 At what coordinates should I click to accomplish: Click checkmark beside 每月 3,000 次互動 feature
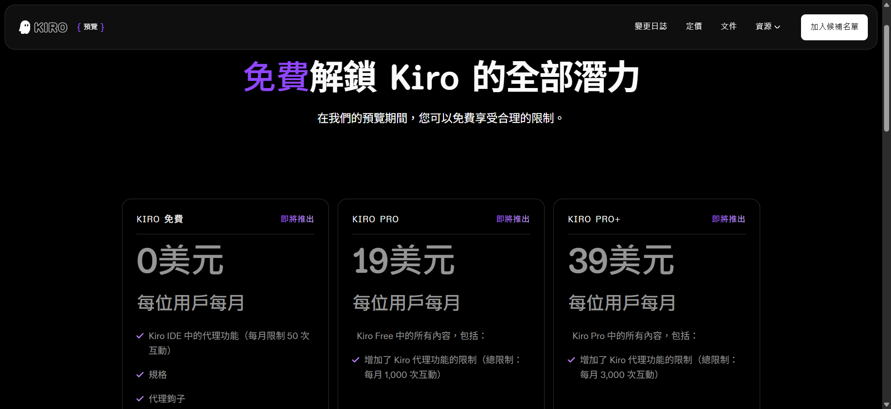(571, 360)
